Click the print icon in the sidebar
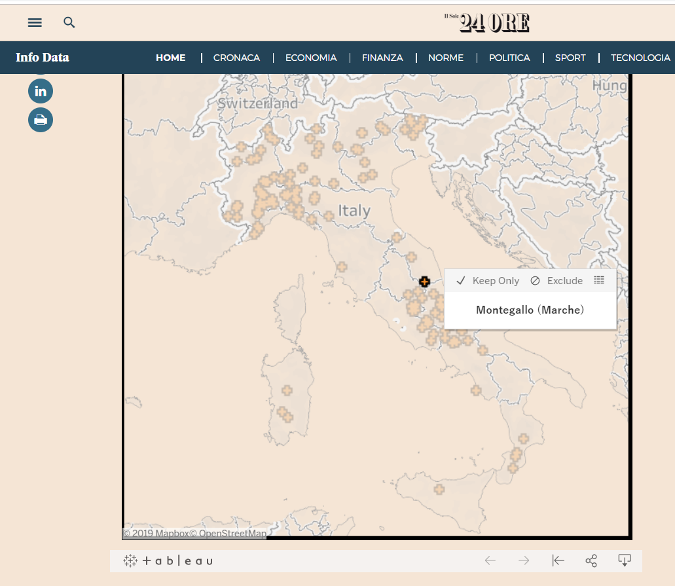 tap(41, 120)
